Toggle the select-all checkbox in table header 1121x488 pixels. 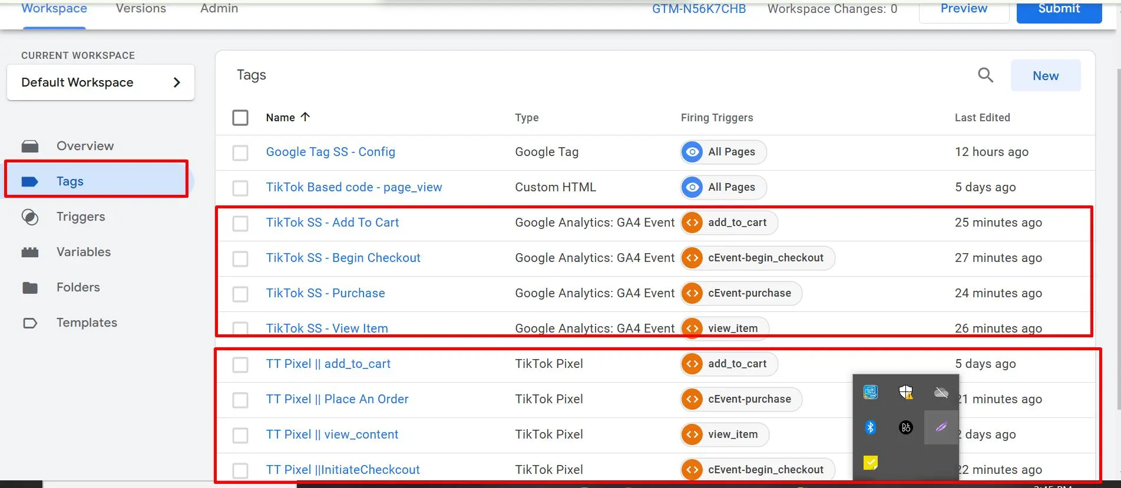[x=240, y=118]
